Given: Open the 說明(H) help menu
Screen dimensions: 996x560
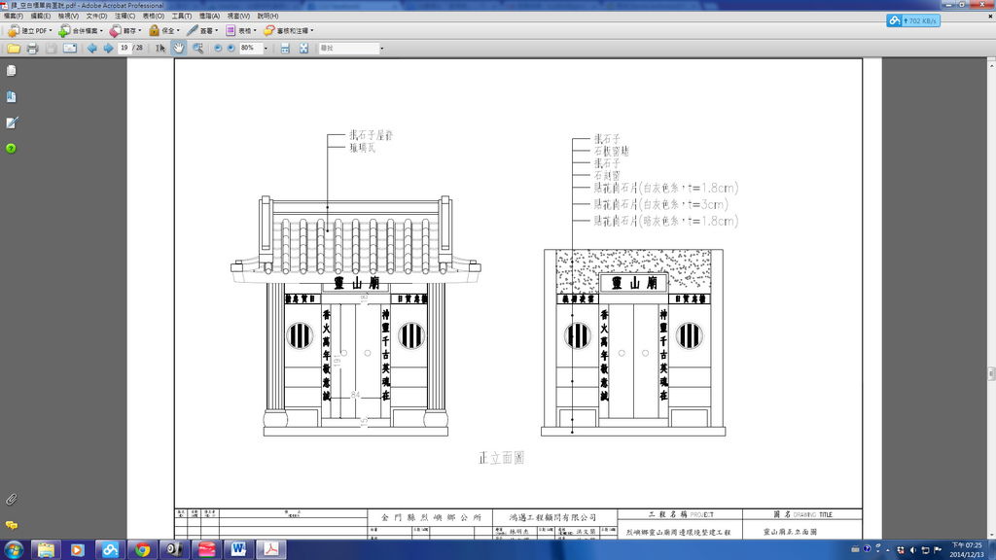Looking at the screenshot, I should 268,16.
